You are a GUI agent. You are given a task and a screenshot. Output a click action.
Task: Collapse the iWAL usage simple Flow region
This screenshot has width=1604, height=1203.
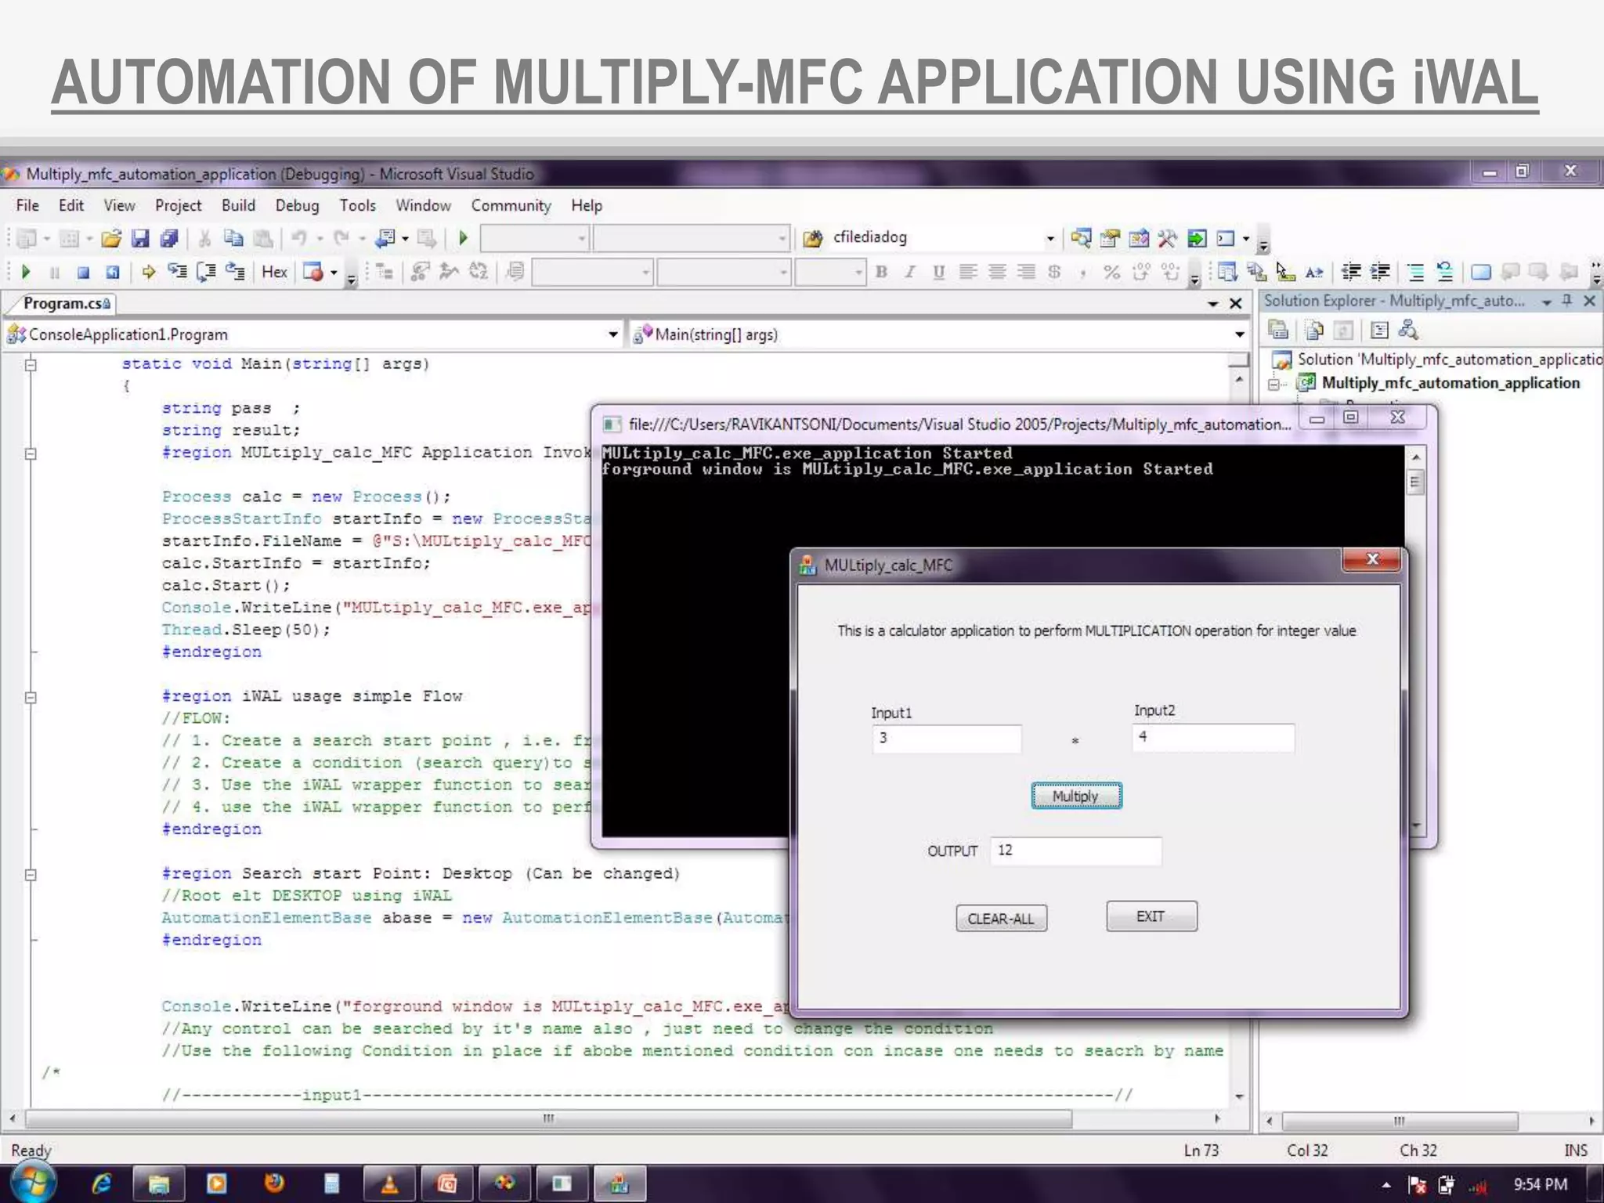coord(31,697)
